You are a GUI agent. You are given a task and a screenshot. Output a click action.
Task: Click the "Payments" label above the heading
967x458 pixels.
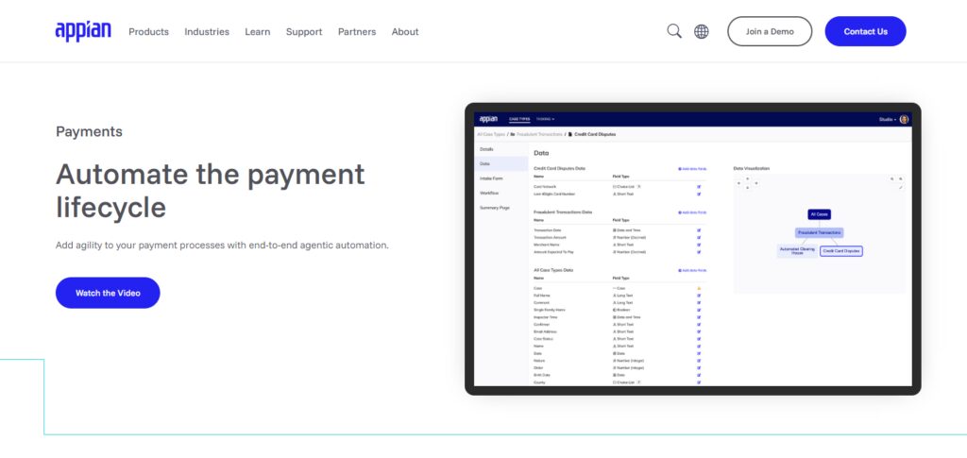(89, 131)
